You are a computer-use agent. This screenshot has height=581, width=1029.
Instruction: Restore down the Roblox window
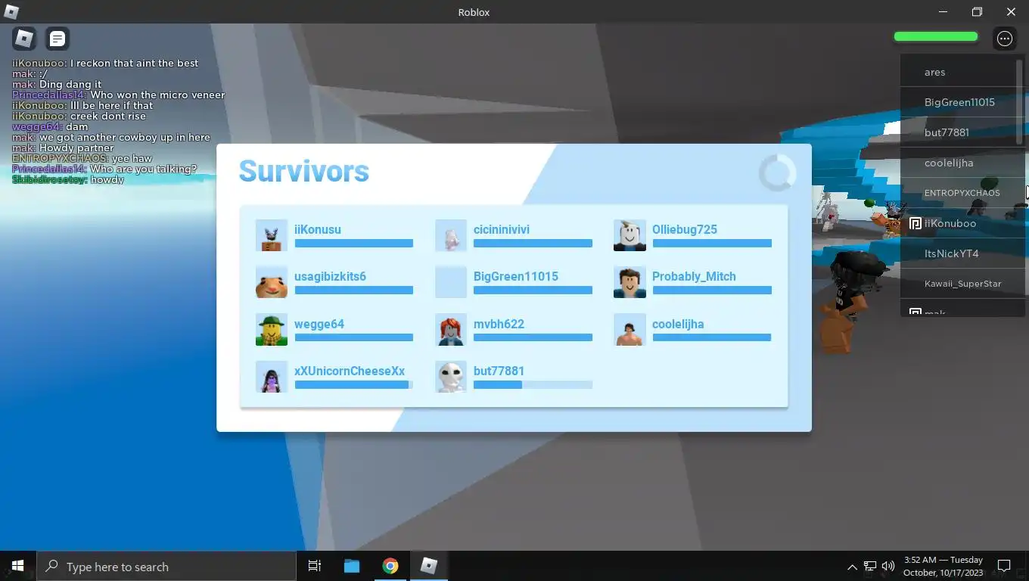[x=977, y=11]
